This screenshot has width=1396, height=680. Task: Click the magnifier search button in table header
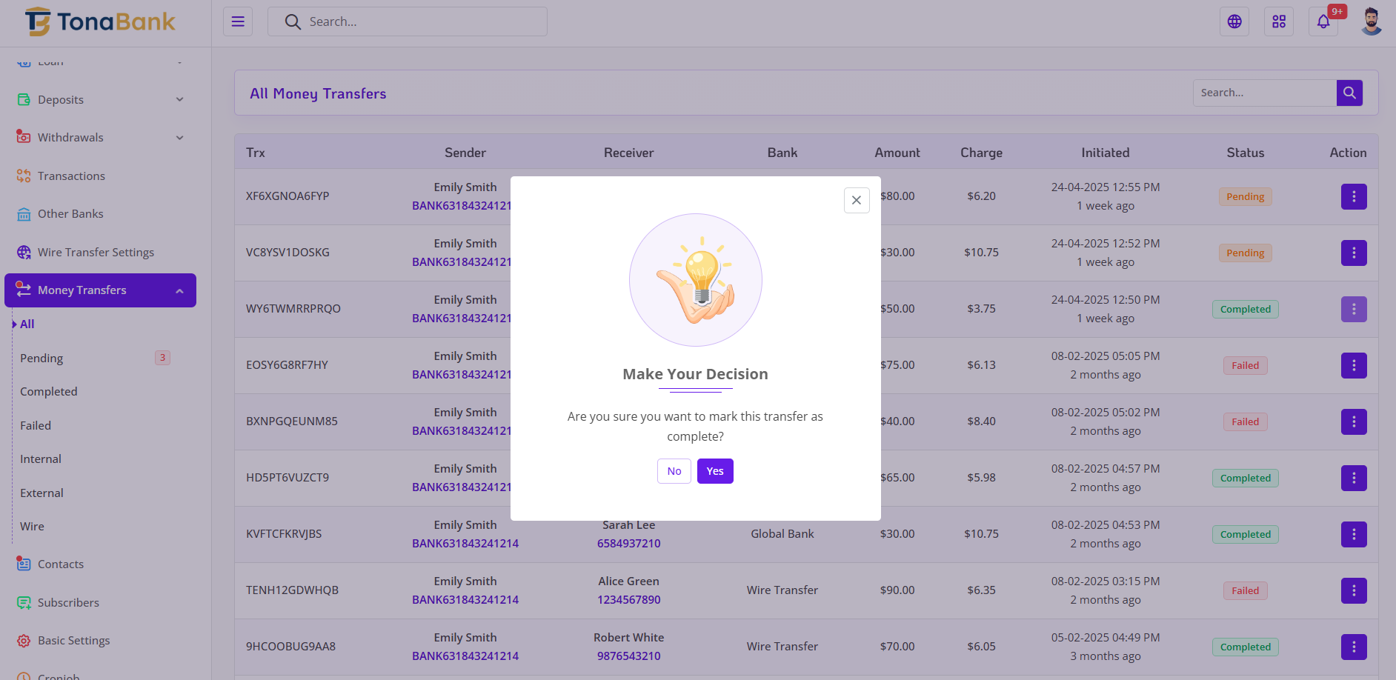tap(1349, 93)
